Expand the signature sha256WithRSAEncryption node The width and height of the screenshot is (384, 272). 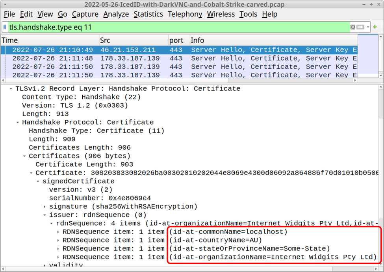click(45, 207)
